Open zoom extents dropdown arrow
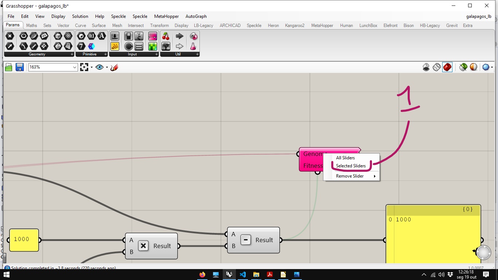 (x=92, y=67)
